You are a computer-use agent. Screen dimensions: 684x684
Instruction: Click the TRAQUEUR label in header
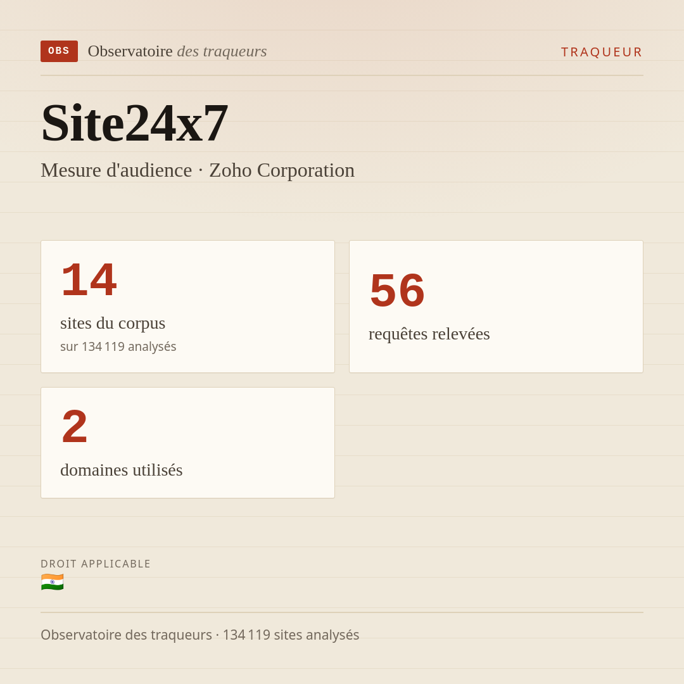pos(602,52)
